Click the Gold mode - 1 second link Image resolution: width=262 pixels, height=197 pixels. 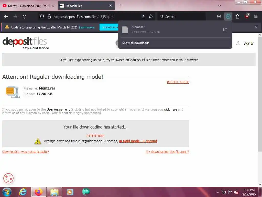click(x=138, y=141)
